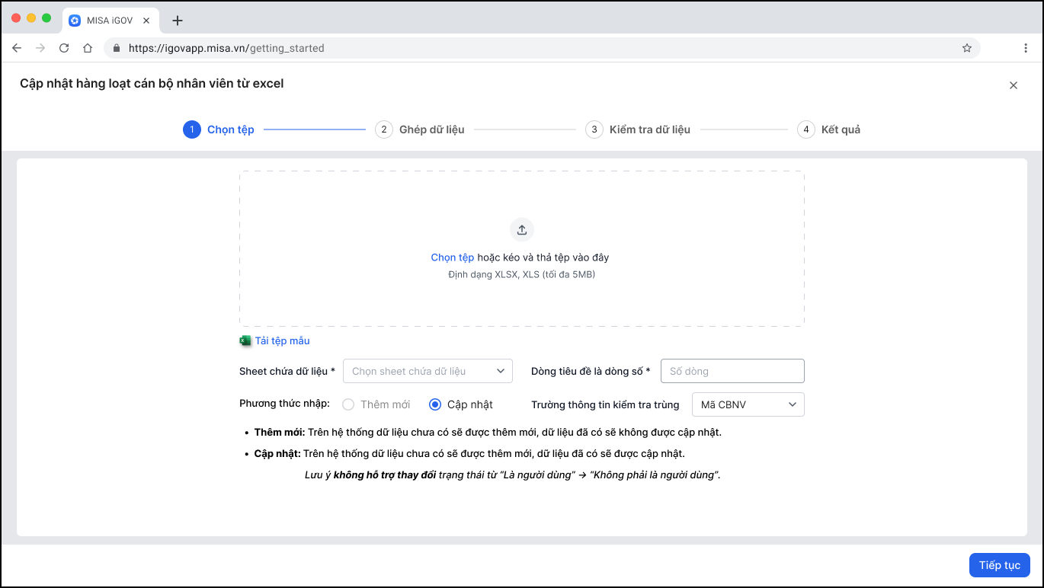Click the text Định dạng XLSX, XLS (tối đa 5MB)

point(522,274)
